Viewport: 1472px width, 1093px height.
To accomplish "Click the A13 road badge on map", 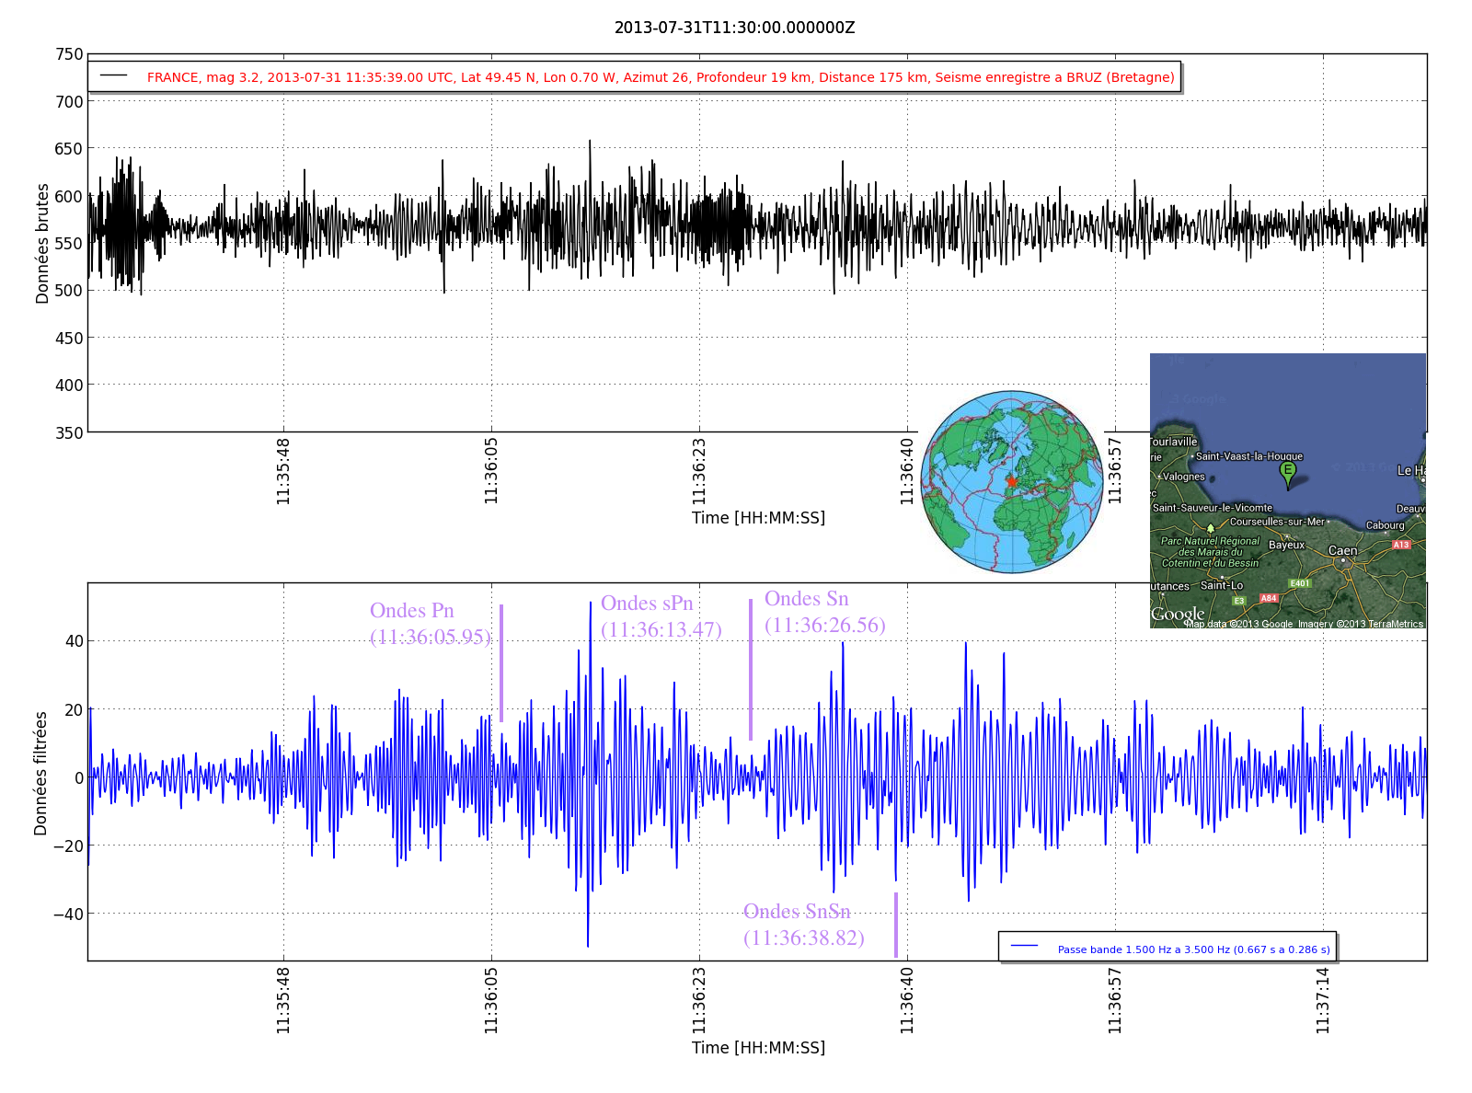I will pyautogui.click(x=1400, y=545).
